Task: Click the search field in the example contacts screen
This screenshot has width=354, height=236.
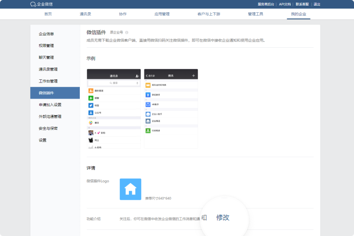Action: (x=114, y=83)
